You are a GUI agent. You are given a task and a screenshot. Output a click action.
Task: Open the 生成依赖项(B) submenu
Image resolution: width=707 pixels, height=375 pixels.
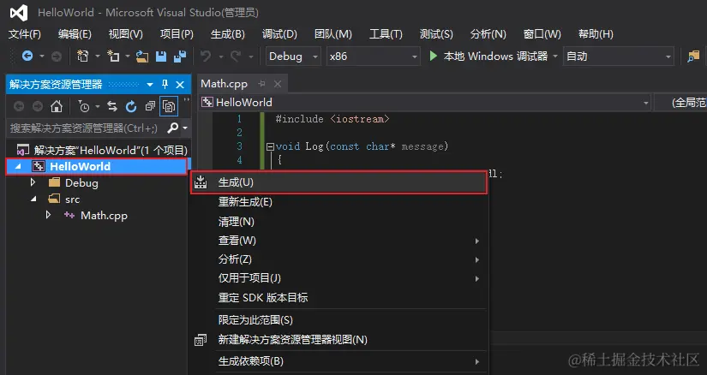point(339,361)
